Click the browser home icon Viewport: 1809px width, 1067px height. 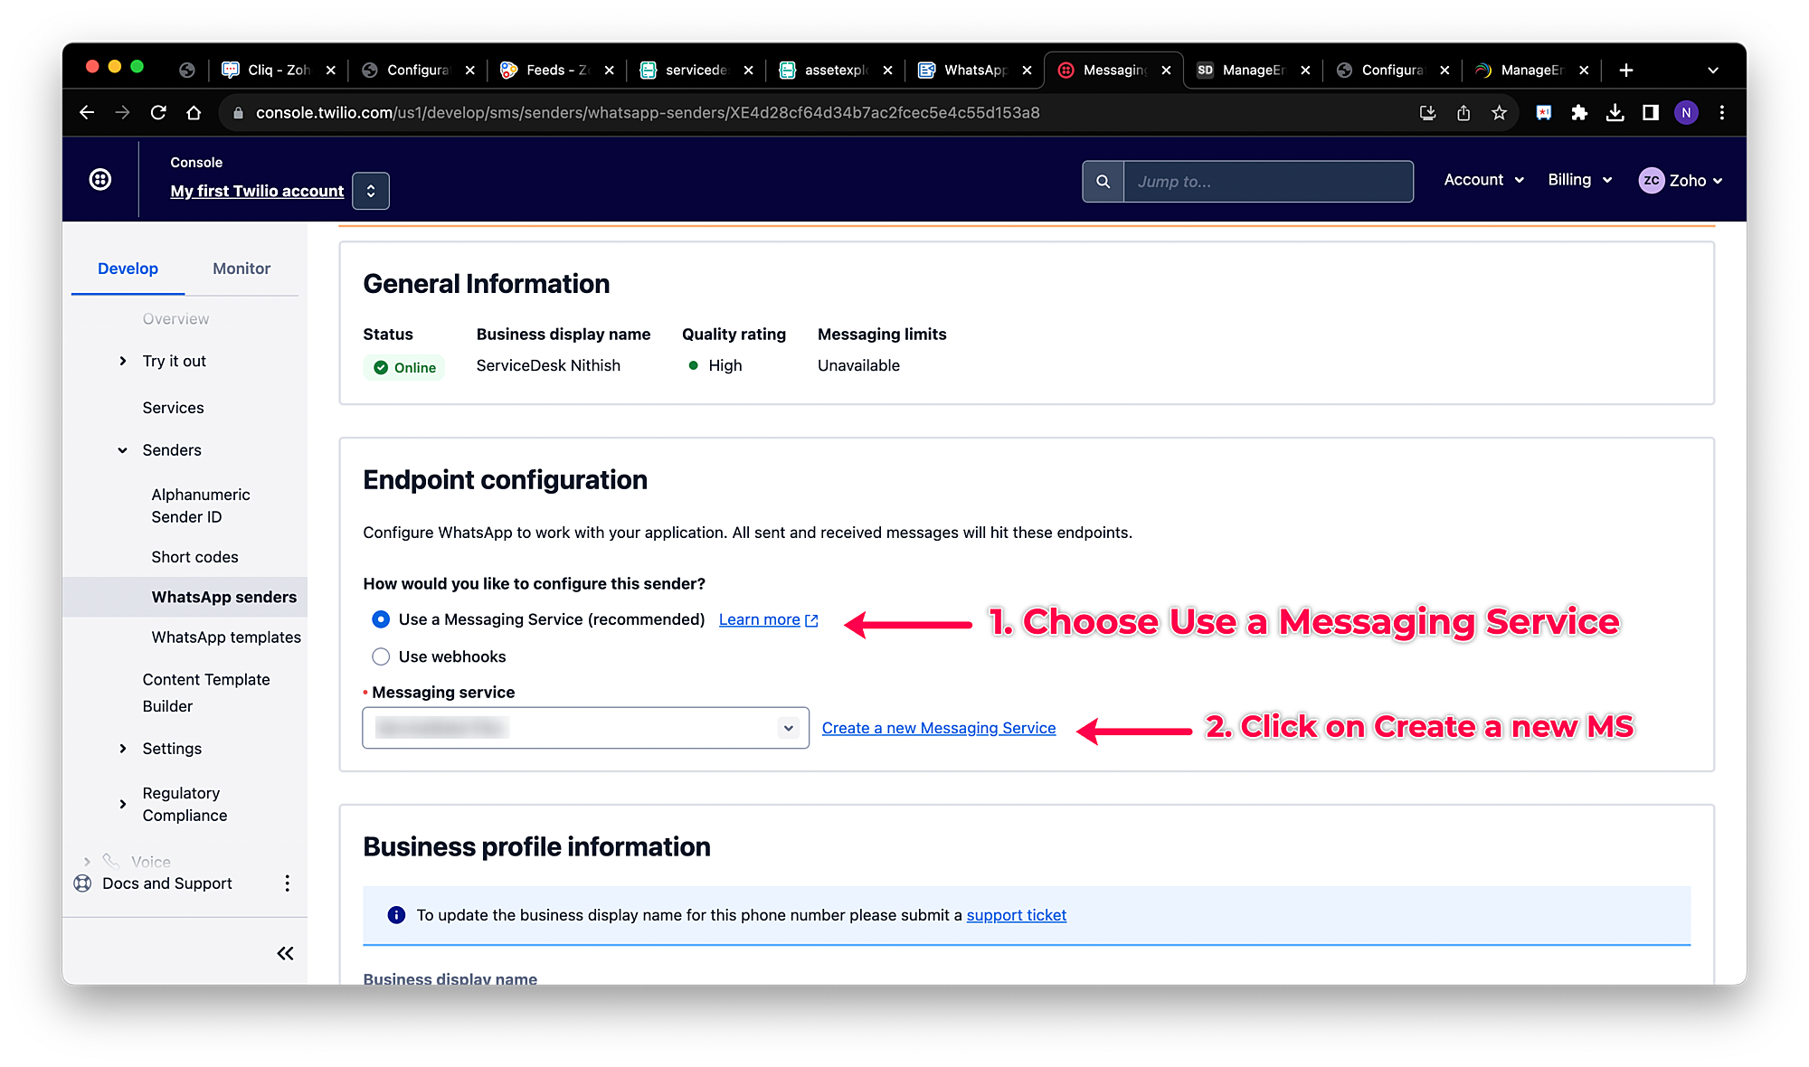point(194,113)
